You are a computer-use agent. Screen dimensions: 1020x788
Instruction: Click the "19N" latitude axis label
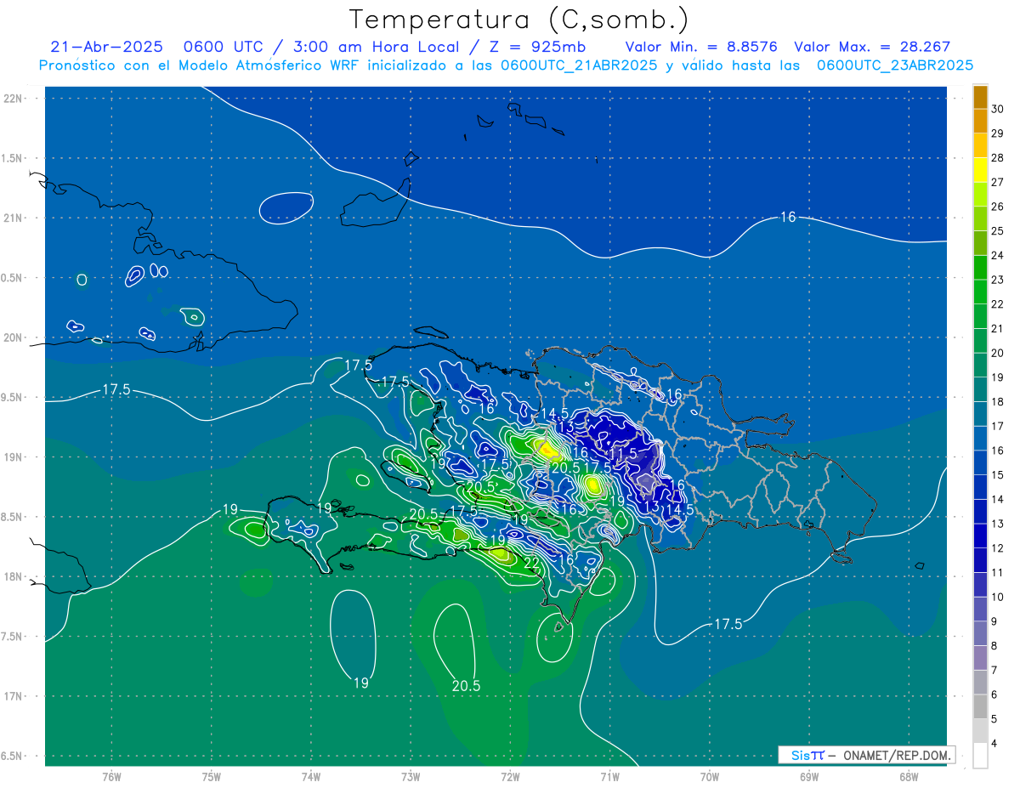click(x=13, y=456)
